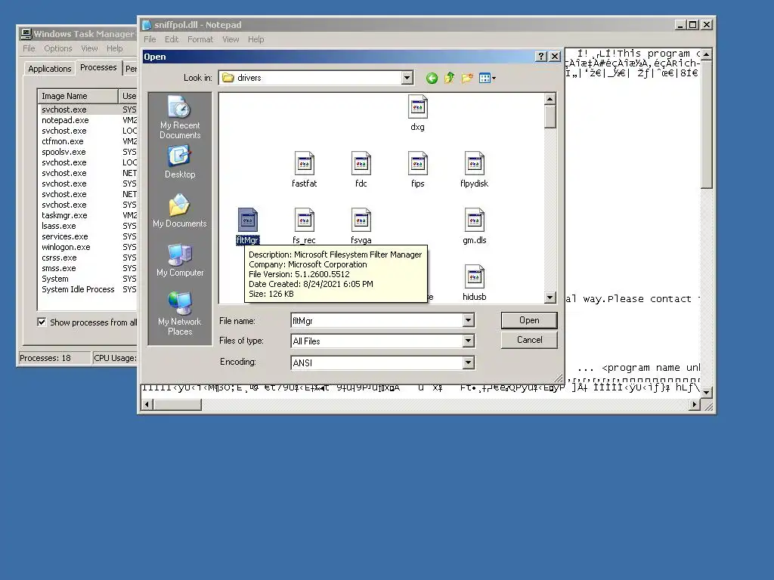Open My Network Places shortcut
774x580 pixels.
click(180, 313)
